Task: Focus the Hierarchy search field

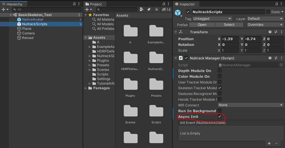Action: pyautogui.click(x=47, y=9)
